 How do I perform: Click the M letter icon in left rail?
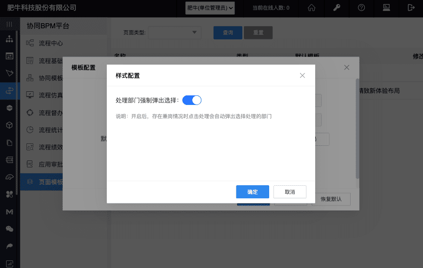pos(10,212)
